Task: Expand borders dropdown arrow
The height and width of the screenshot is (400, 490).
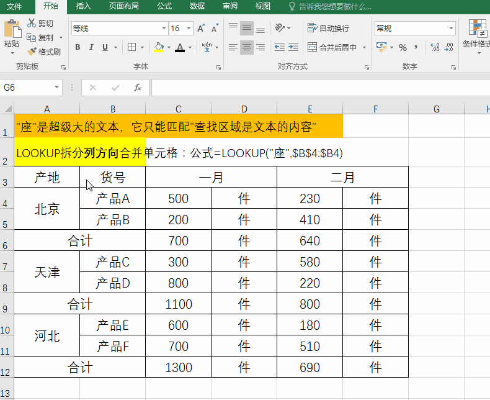Action: (x=142, y=47)
